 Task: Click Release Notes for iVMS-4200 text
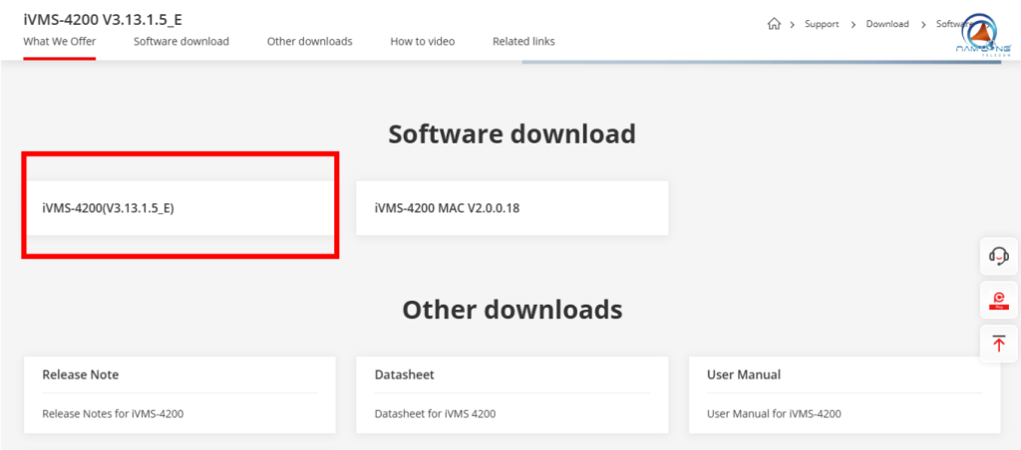[113, 413]
